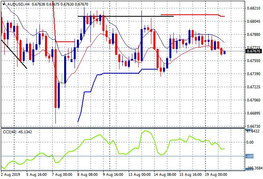Click the 0.67880 price scale value
263x179 pixels.
[x=254, y=34]
